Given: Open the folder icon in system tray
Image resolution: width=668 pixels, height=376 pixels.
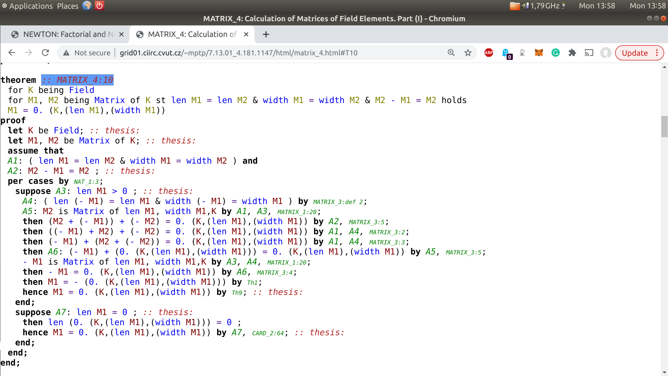Looking at the screenshot, I should pyautogui.click(x=515, y=6).
